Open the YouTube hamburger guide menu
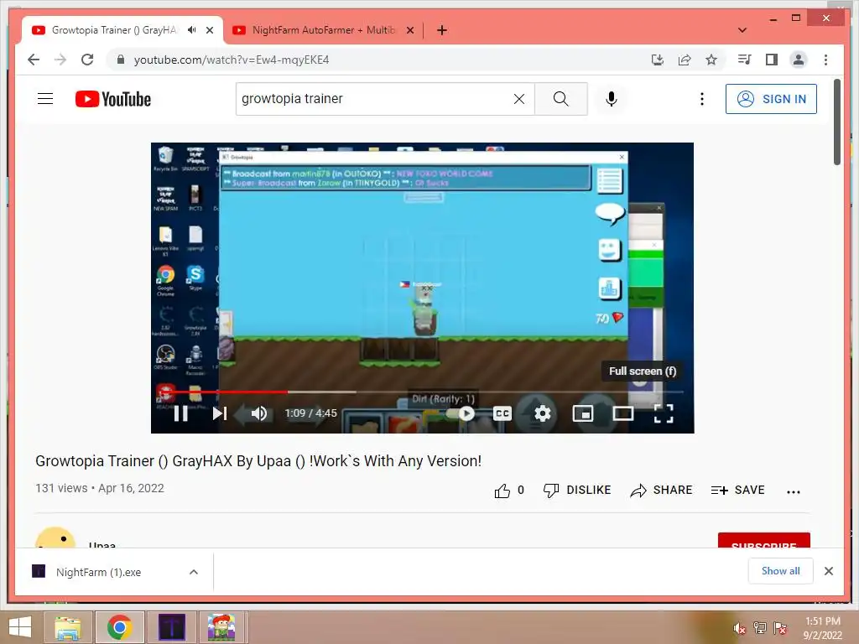859x644 pixels. (x=45, y=99)
